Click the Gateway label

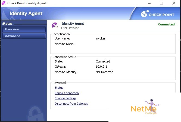[61, 67]
